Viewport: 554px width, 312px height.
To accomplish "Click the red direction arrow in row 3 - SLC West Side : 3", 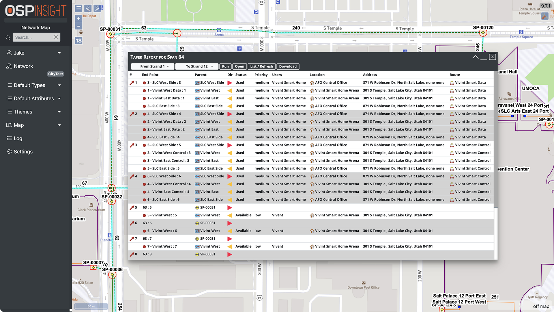I will 230,83.
